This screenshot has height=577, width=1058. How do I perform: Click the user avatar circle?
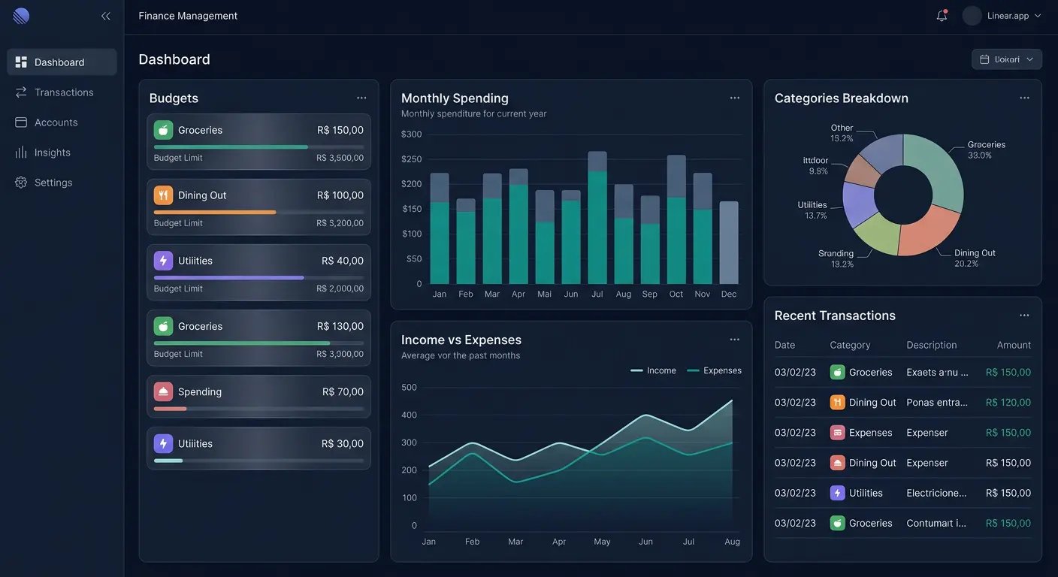pos(972,16)
